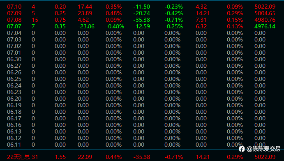
Task: Click the -0.25% cell in the 07.07 row
Action: point(174,26)
